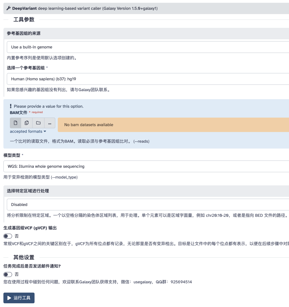The image size is (289, 307).
Task: Click the DeepVariant tool title text
Action: point(85,8)
